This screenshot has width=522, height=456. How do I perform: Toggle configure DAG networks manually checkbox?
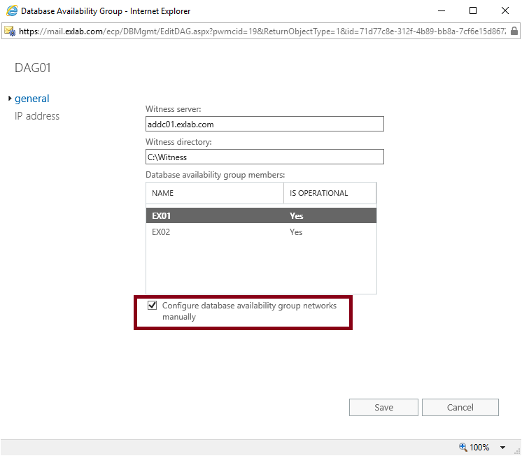pos(152,305)
